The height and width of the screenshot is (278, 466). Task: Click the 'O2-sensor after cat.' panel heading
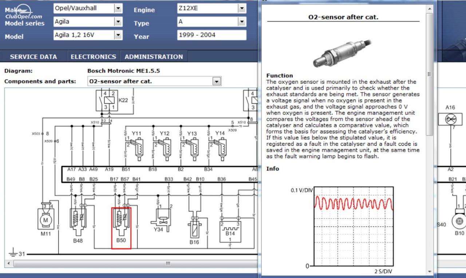pos(343,17)
